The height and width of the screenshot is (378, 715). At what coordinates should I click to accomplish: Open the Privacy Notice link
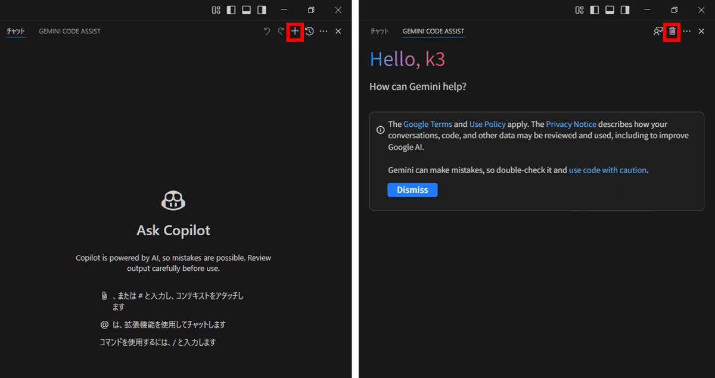click(x=571, y=124)
